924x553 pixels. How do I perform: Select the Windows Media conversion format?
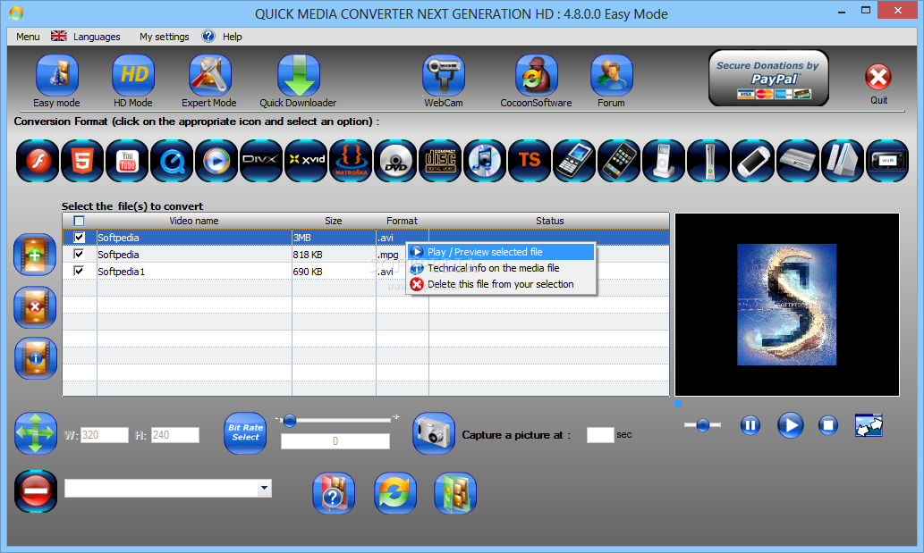tap(216, 161)
